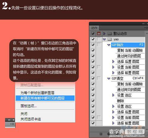
Task: Choose 新建在所有帧中都可见的图层 menu item
Action: [45, 98]
